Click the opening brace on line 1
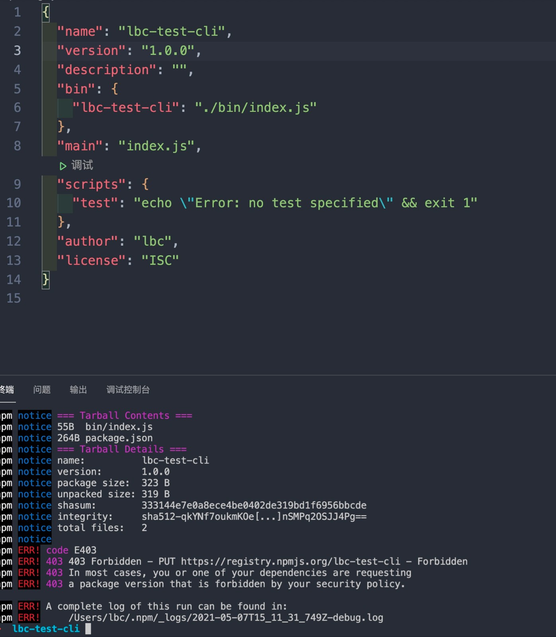The image size is (556, 637). coord(46,12)
